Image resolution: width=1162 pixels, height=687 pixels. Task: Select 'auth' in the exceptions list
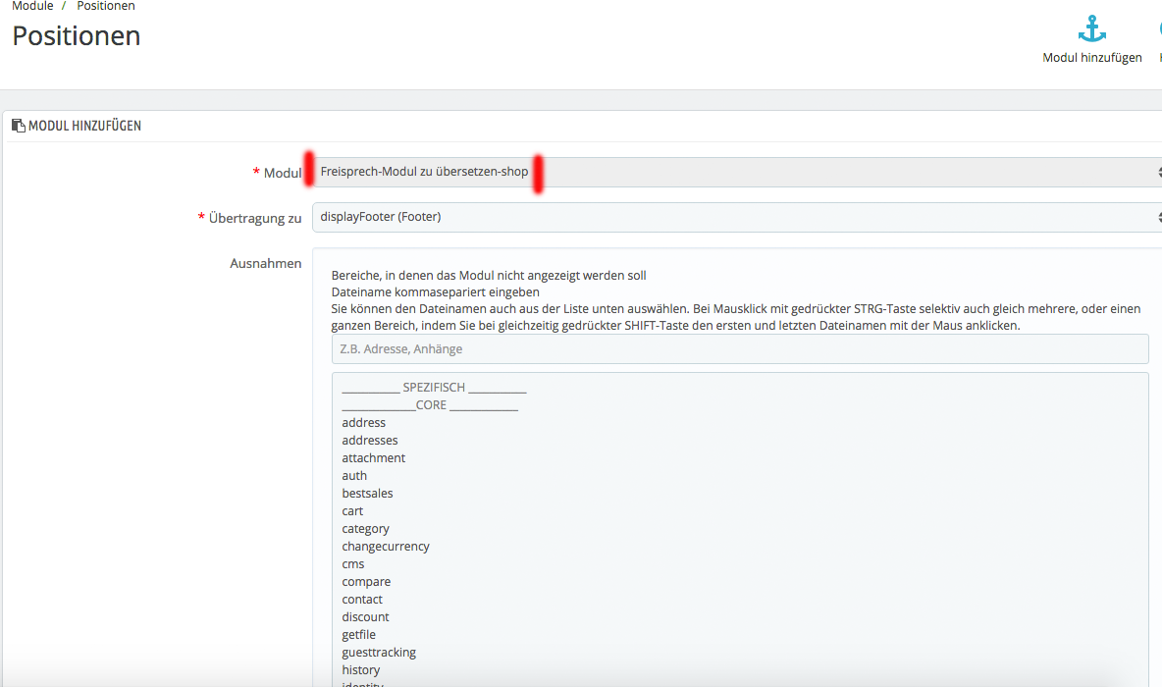pyautogui.click(x=354, y=476)
